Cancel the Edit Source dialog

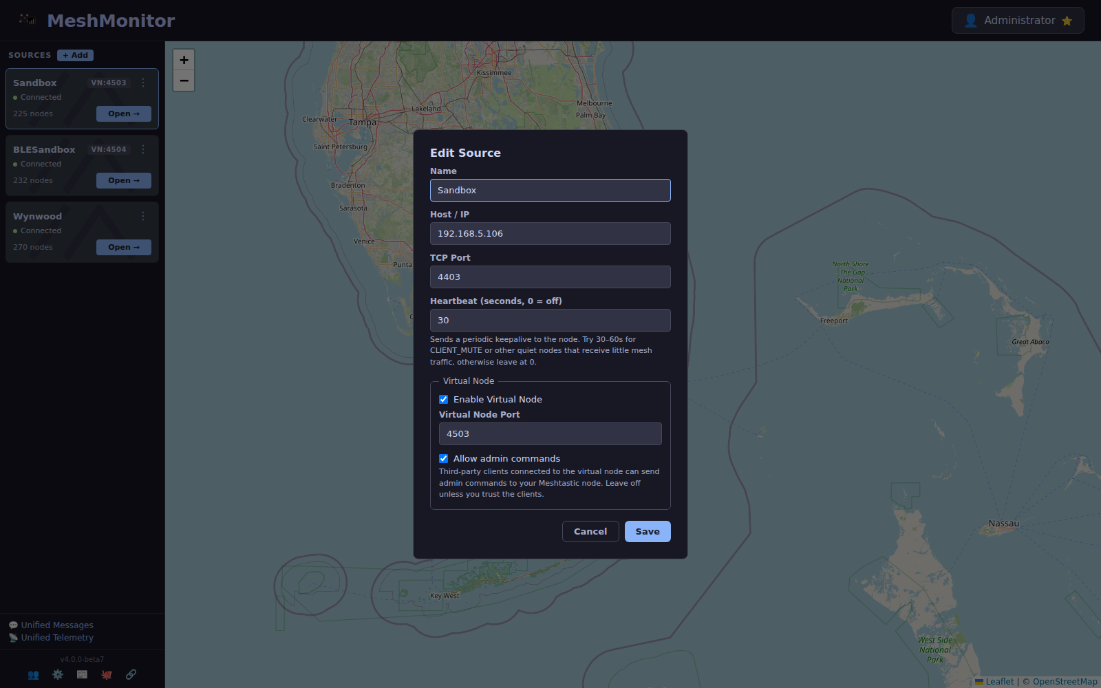pyautogui.click(x=590, y=532)
